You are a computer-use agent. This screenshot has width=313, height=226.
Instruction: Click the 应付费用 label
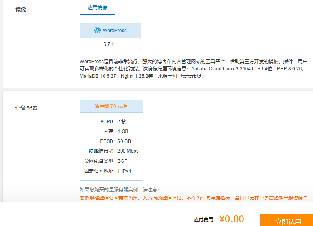pyautogui.click(x=203, y=220)
